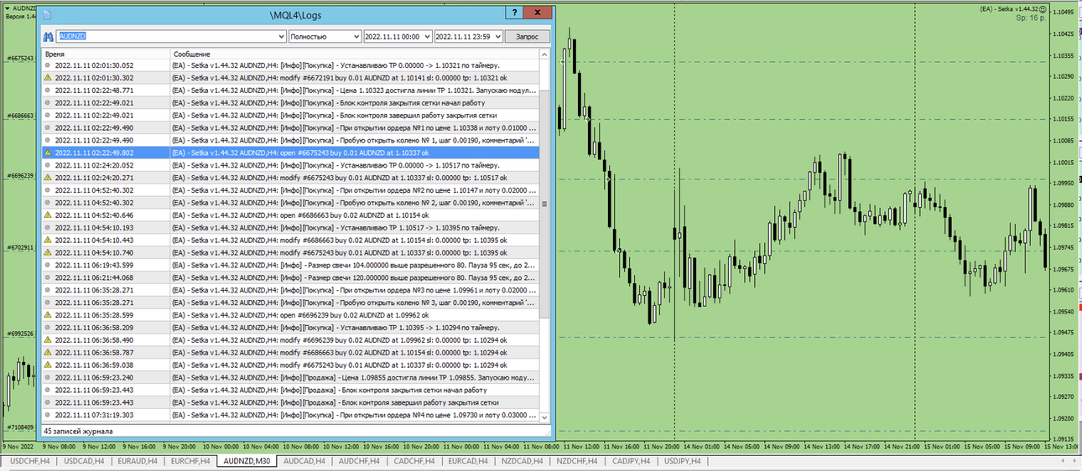The width and height of the screenshot is (1082, 471).
Task: Select last log row timed 07:31:19.303
Action: pyautogui.click(x=290, y=415)
